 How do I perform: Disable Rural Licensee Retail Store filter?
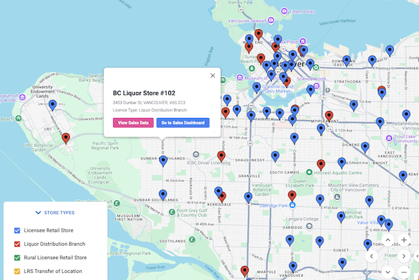tap(17, 257)
